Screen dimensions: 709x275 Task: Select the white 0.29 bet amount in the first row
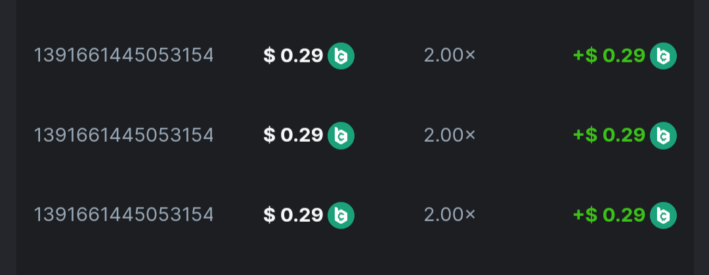(x=301, y=56)
